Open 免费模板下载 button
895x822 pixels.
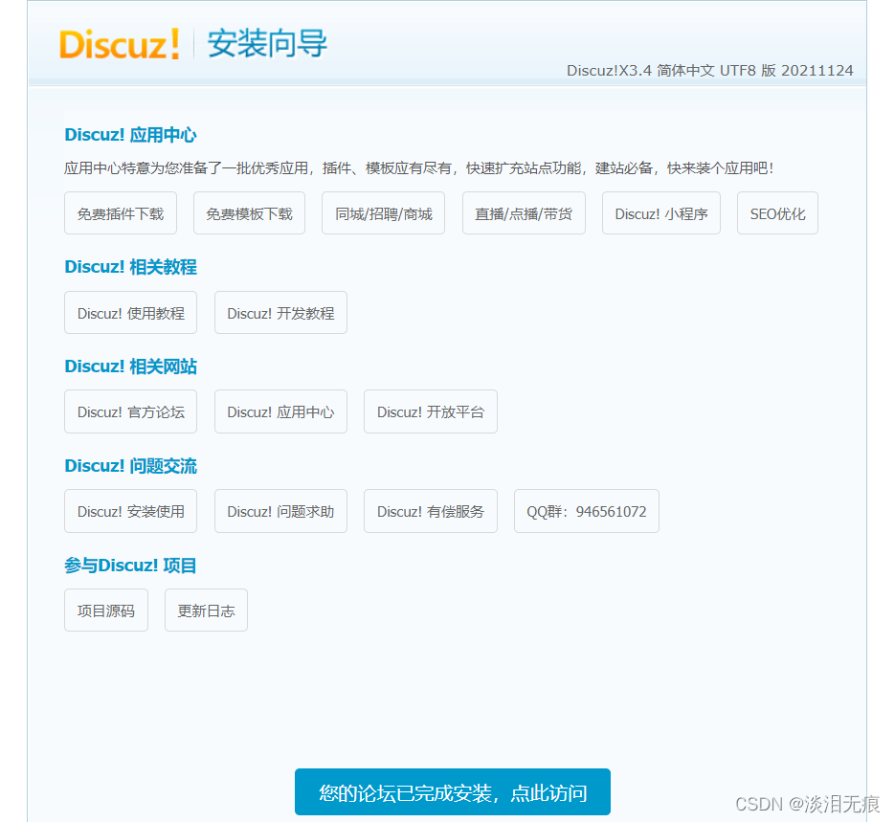[x=250, y=213]
